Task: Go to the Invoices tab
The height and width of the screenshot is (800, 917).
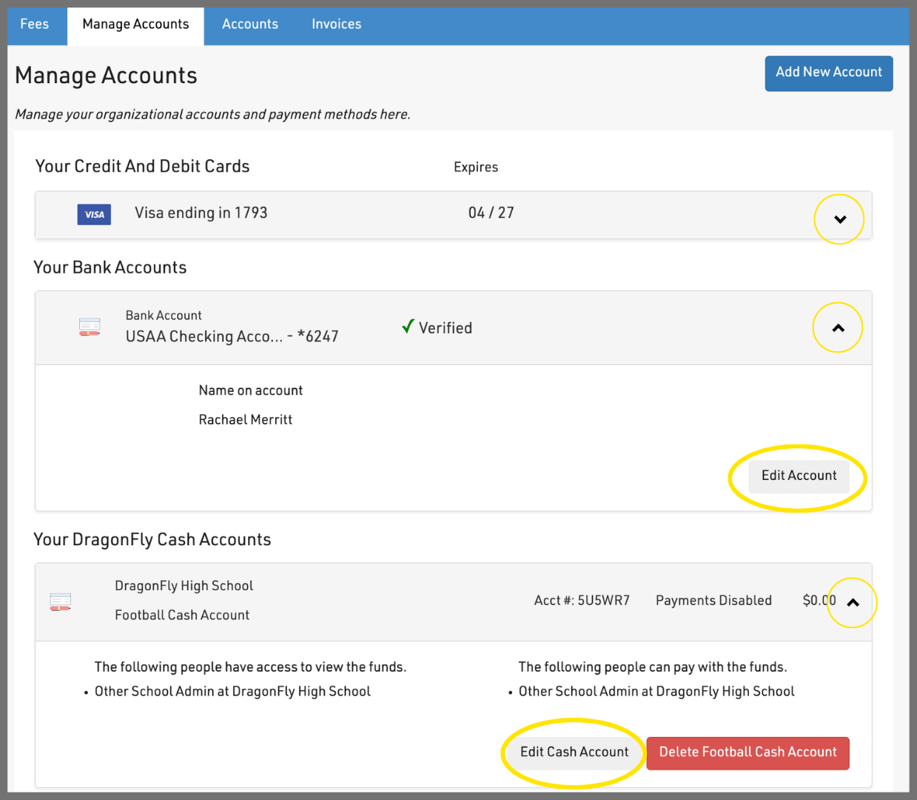Action: (x=336, y=24)
